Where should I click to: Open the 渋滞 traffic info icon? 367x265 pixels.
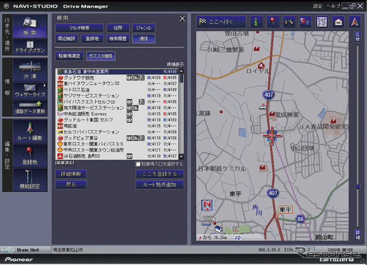pyautogui.click(x=30, y=70)
